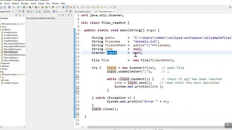
Task: Click the Debug bug toolbar icon
Action: (18, 7)
